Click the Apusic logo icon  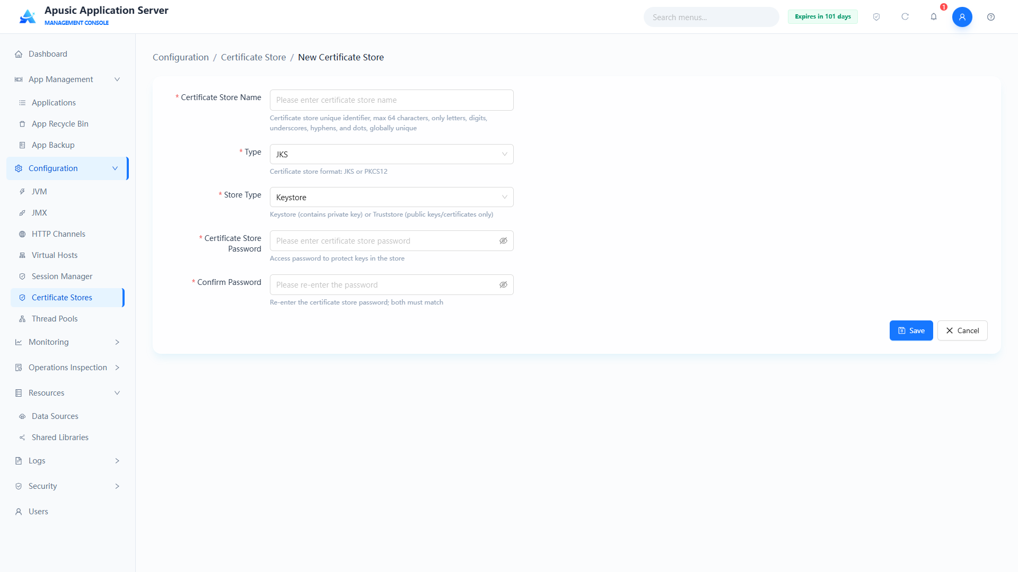[28, 16]
